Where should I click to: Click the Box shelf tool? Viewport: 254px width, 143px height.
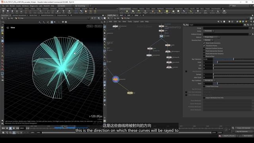(3, 12)
